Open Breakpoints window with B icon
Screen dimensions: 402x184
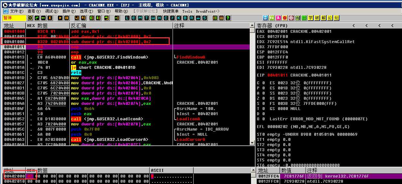click(185, 18)
